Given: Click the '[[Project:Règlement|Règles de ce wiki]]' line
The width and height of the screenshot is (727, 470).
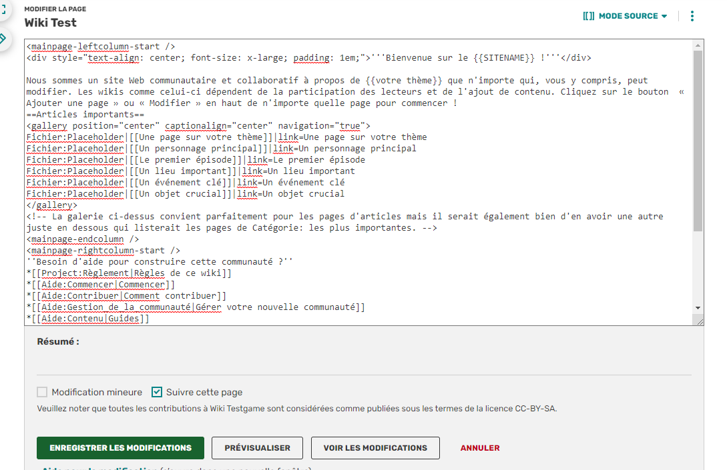Looking at the screenshot, I should (x=129, y=273).
